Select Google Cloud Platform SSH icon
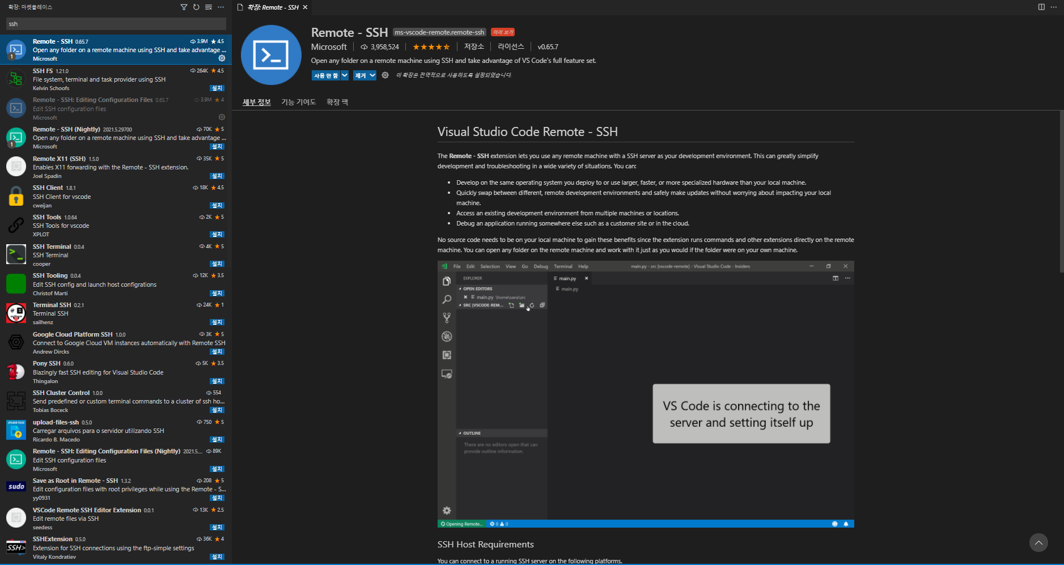 (16, 342)
